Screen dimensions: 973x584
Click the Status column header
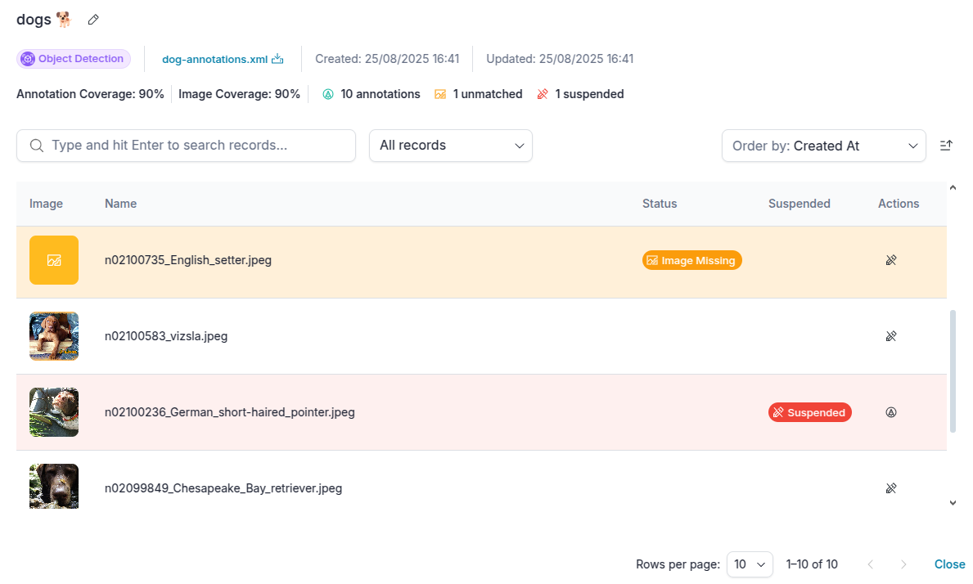click(660, 204)
